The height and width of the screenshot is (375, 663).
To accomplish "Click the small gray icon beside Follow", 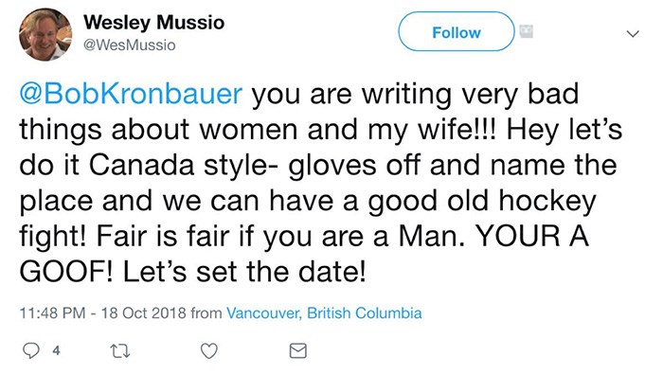I will 526,31.
